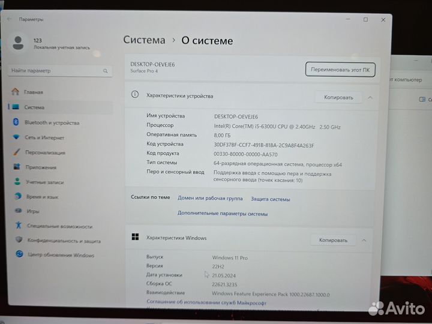
Task: Open Bluetooth и устройства section
Action: 60,122
